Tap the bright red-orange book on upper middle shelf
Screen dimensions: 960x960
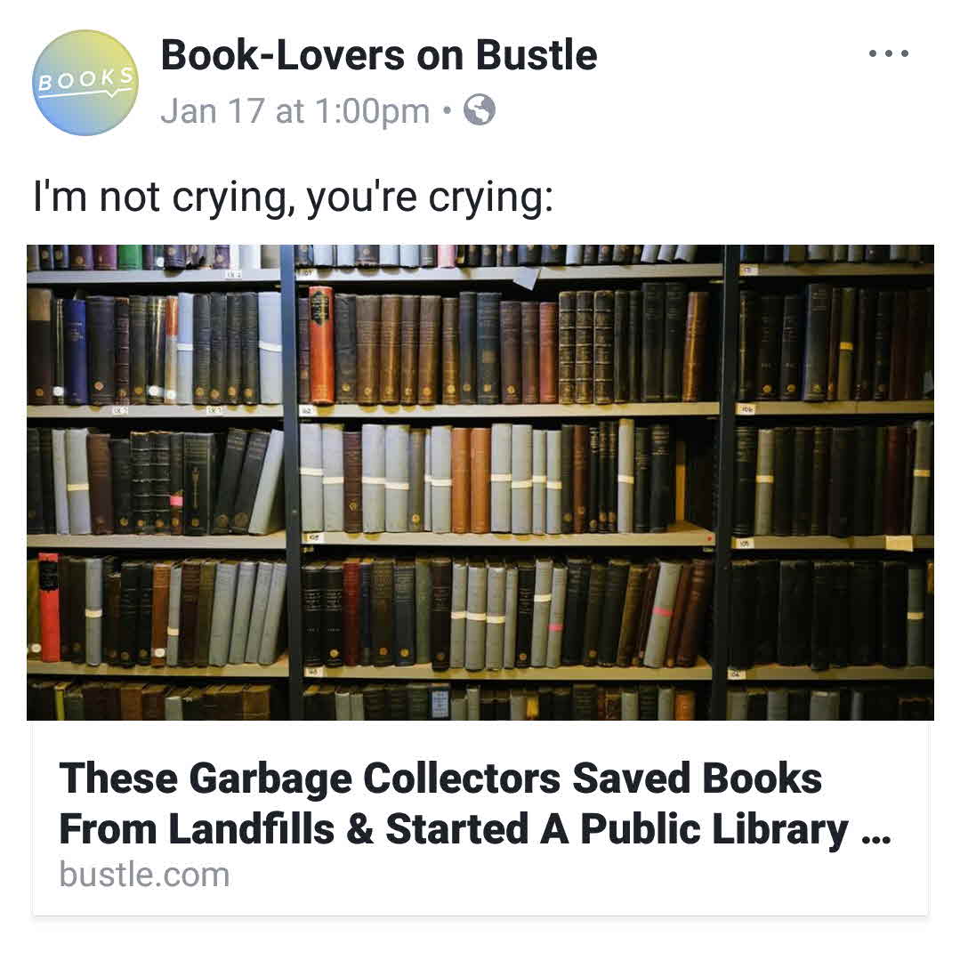(321, 344)
